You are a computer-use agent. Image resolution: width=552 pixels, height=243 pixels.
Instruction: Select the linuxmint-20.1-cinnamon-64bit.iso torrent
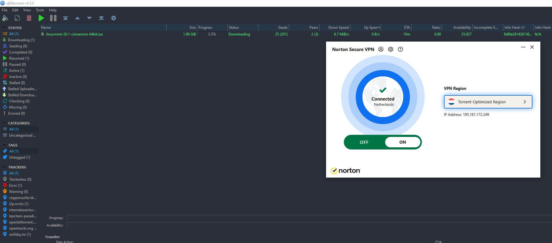coord(74,34)
